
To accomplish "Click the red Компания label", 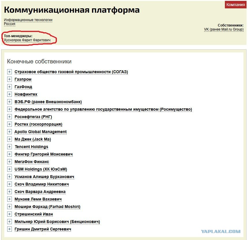I will click(x=236, y=5).
